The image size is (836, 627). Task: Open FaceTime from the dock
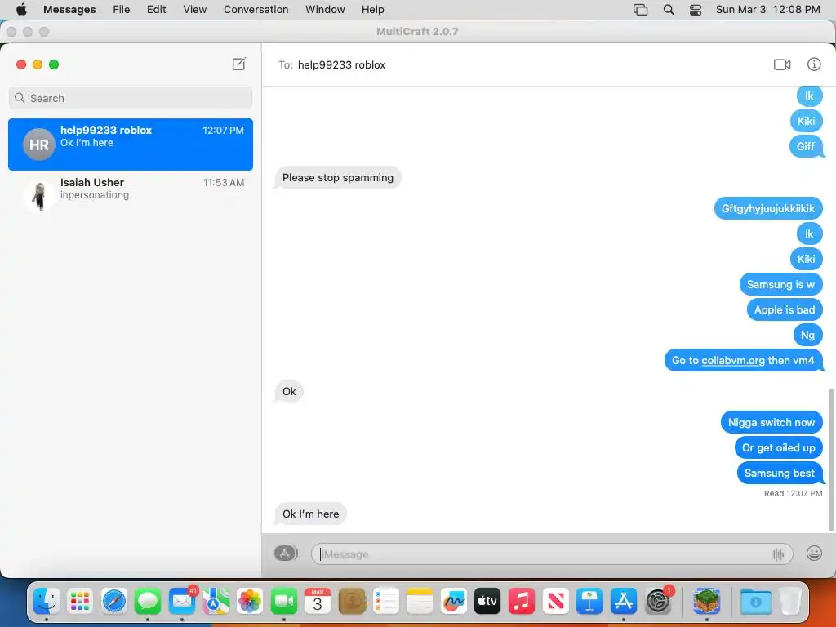point(283,602)
